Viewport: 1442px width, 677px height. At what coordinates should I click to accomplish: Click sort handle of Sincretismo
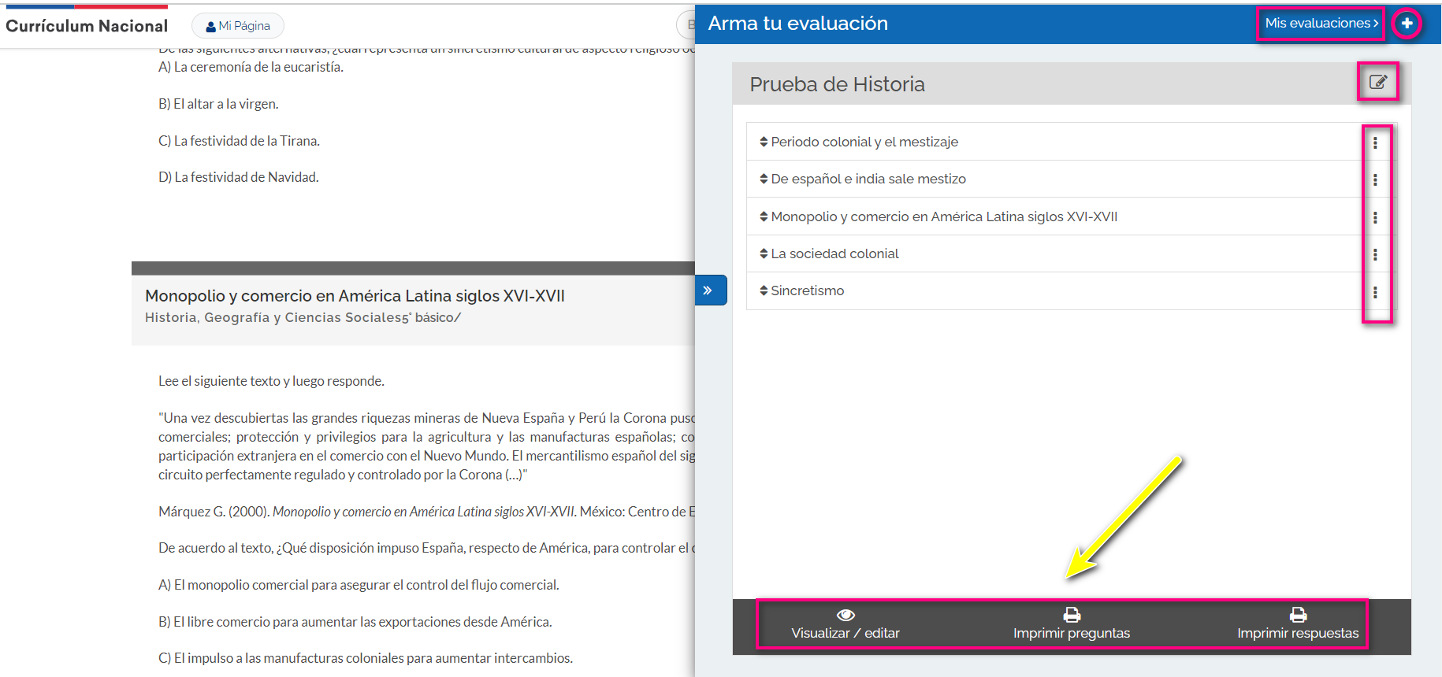(x=764, y=290)
